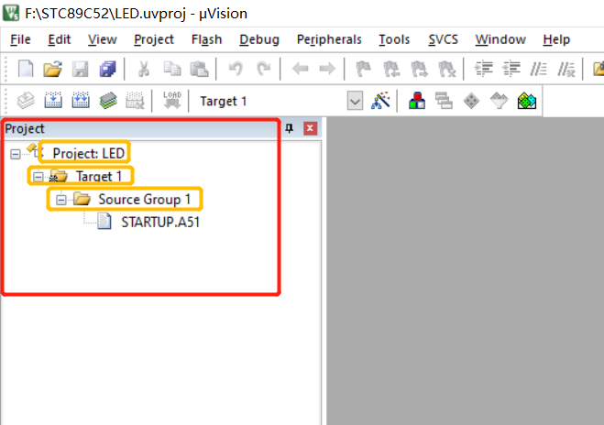Screen dimensions: 604x425
Task: Open the Tools menu
Action: pyautogui.click(x=394, y=39)
